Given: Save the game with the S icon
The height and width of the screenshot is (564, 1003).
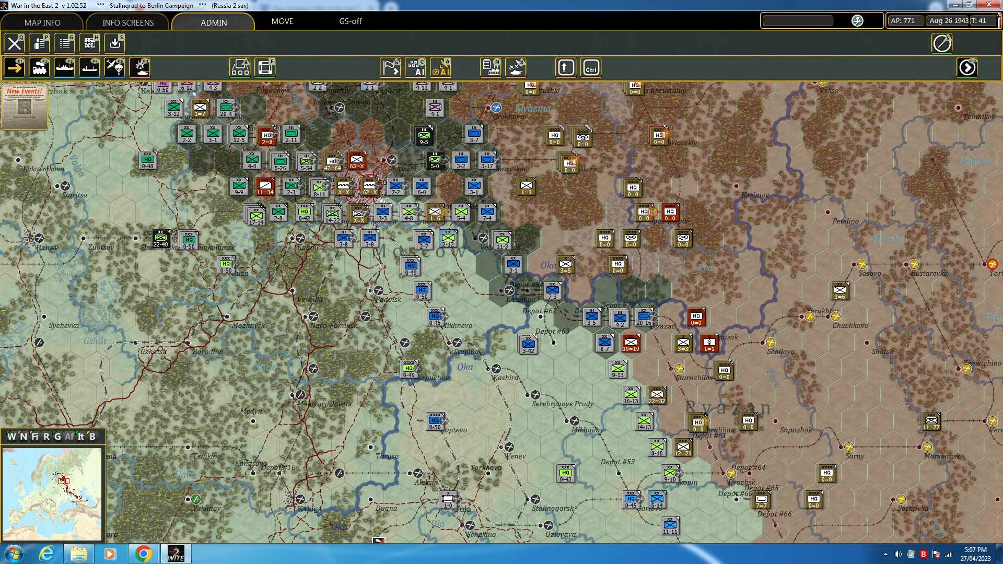Looking at the screenshot, I should [x=114, y=43].
